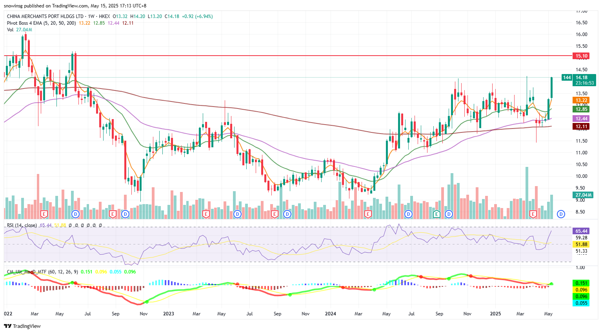This screenshot has width=602, height=333.
Task: Select the CM_Ult_MacD_MTF indicator legend
Action: 42,271
